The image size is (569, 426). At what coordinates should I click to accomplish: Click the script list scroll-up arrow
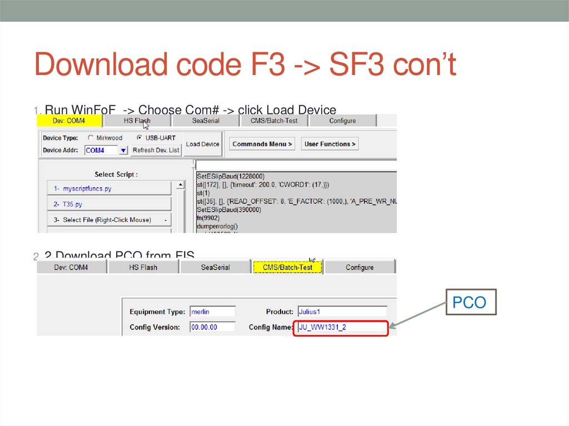click(181, 185)
